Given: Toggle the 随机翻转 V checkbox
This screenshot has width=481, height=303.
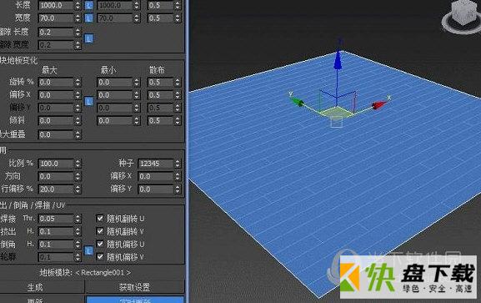Looking at the screenshot, I should (100, 231).
